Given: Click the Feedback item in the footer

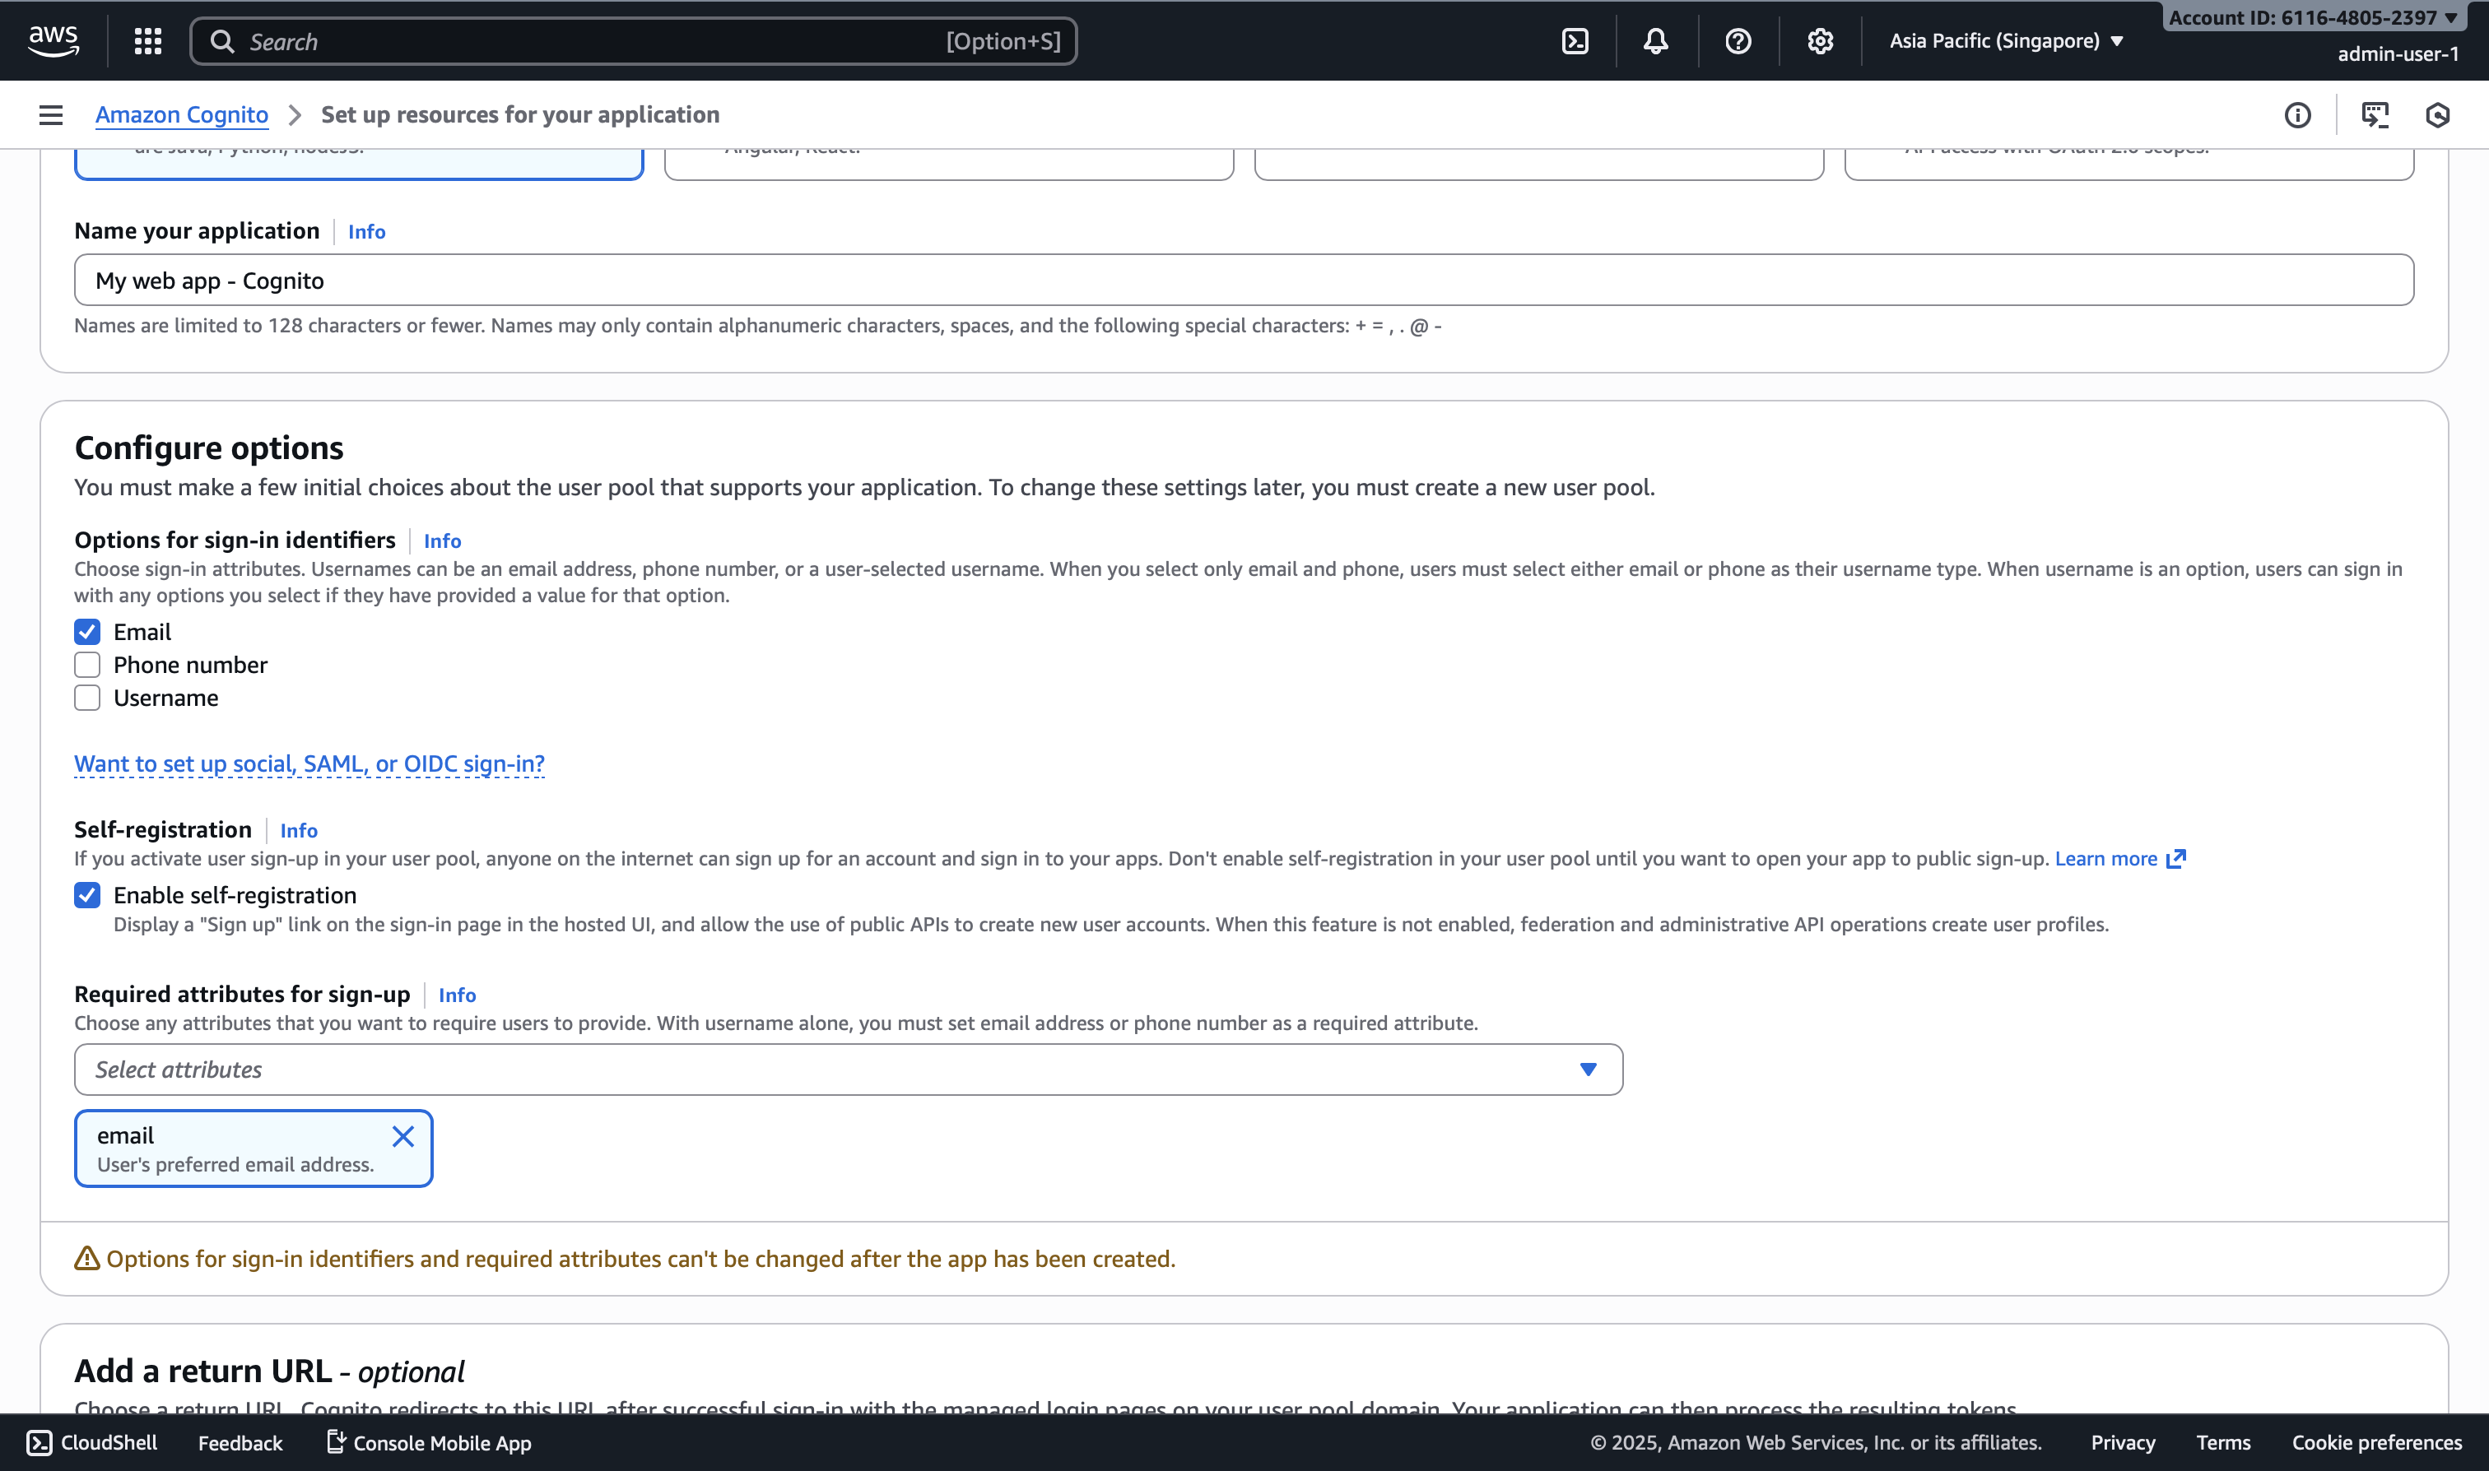Looking at the screenshot, I should (x=240, y=1442).
